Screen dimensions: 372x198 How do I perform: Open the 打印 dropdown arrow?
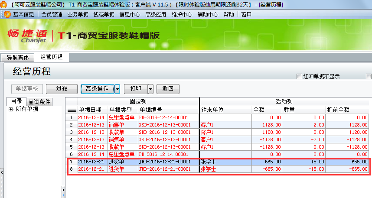(x=150, y=89)
